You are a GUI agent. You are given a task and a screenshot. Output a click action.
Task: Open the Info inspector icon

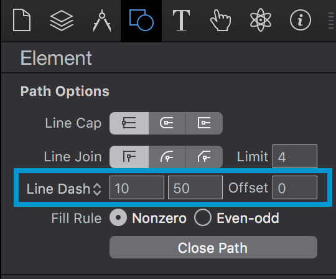301,20
